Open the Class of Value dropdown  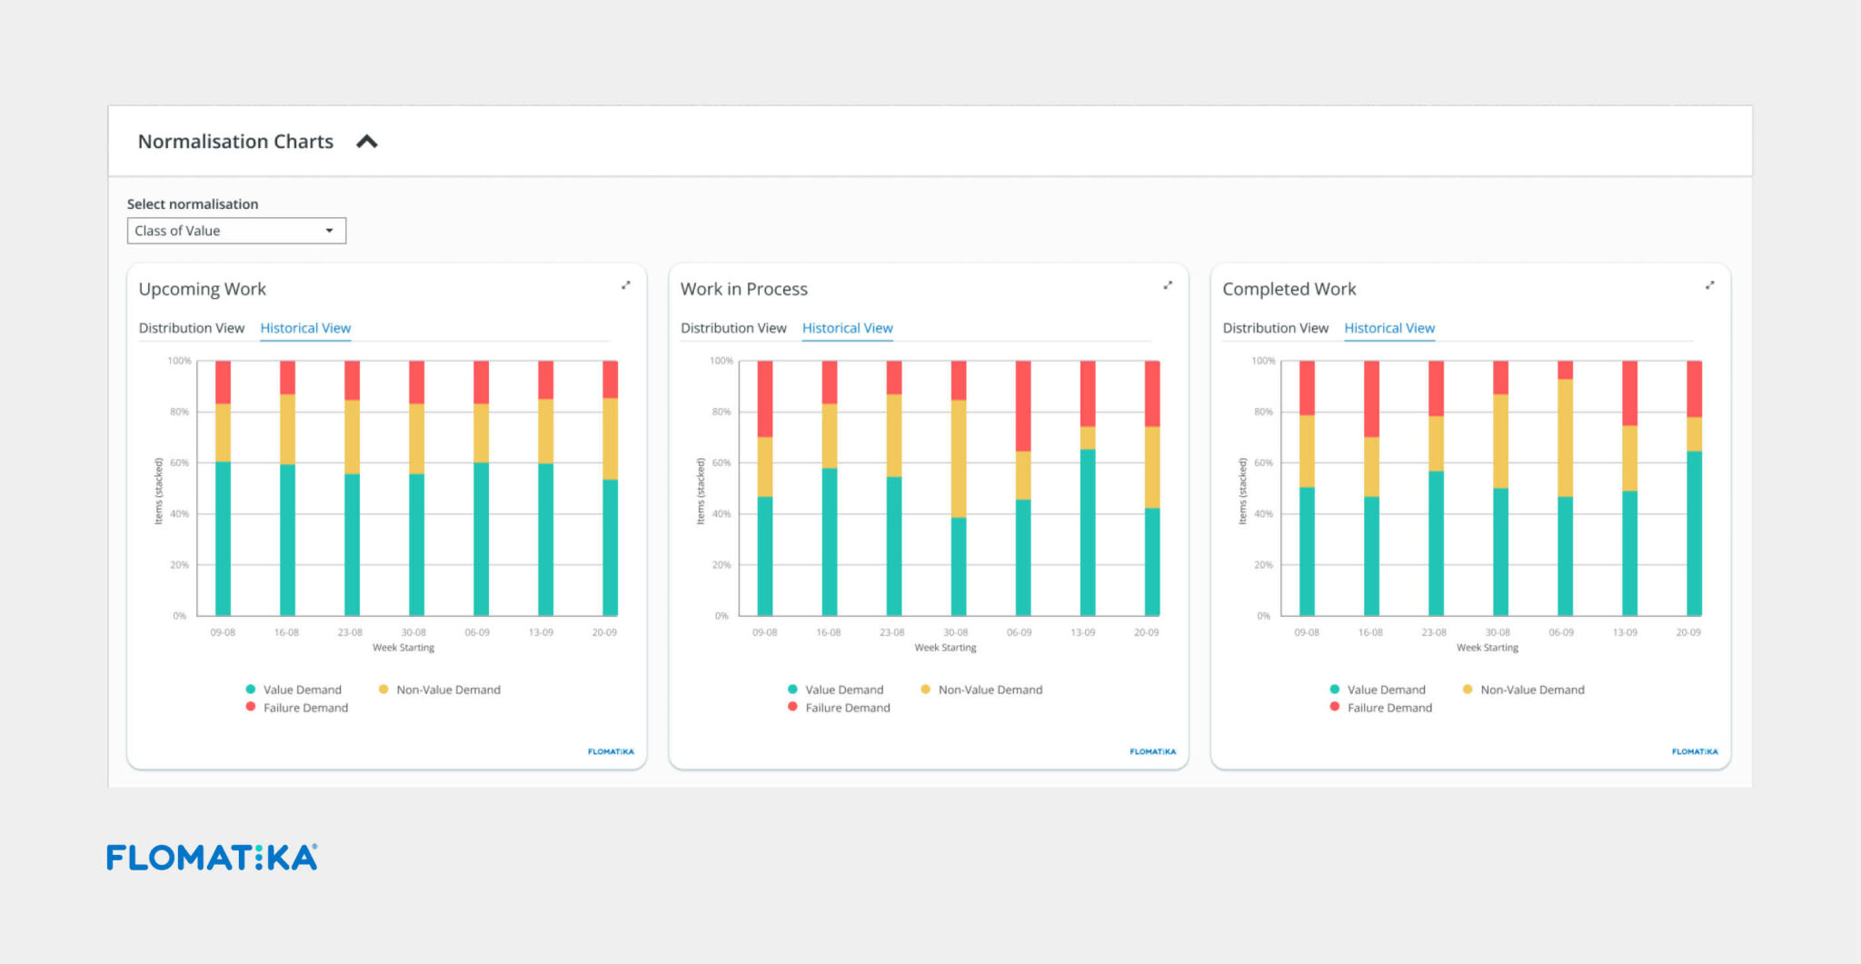(235, 230)
